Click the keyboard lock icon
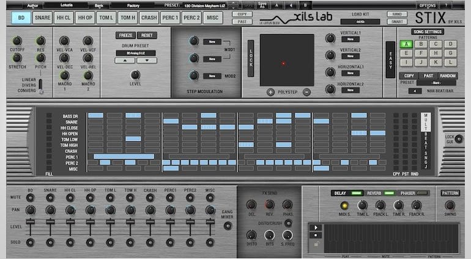The height and width of the screenshot is (259, 471). point(316,243)
